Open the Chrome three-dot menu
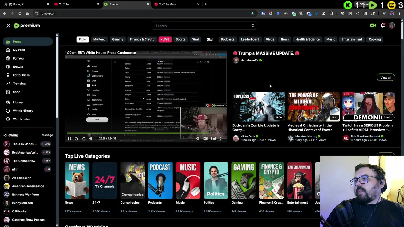Image resolution: width=404 pixels, height=227 pixels. [399, 13]
